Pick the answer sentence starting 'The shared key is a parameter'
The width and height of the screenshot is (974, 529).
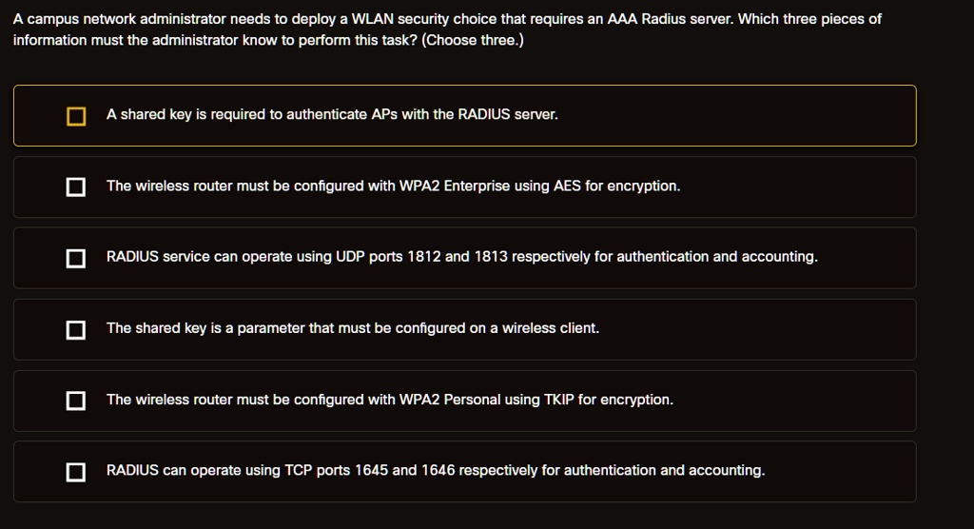click(353, 328)
